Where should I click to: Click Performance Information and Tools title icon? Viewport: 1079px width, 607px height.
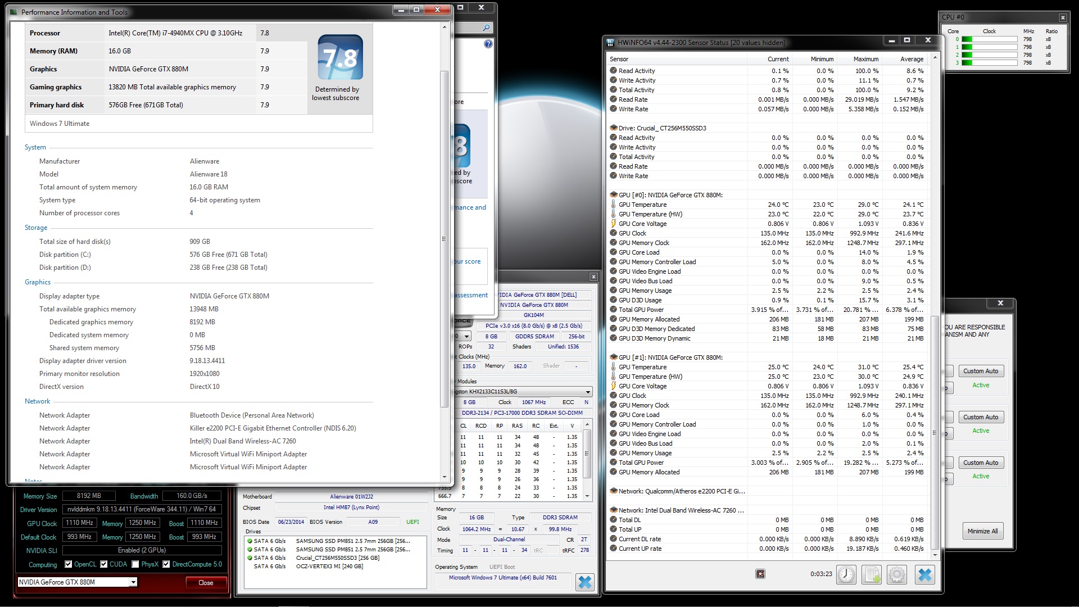point(14,12)
